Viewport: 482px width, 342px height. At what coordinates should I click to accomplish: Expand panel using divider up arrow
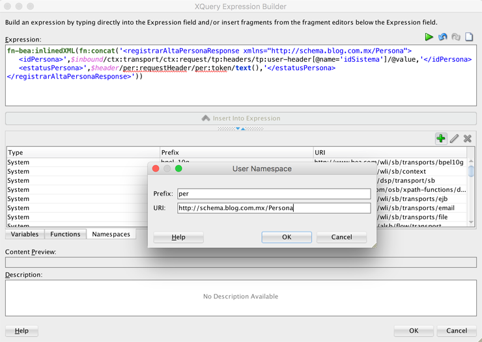(x=243, y=129)
